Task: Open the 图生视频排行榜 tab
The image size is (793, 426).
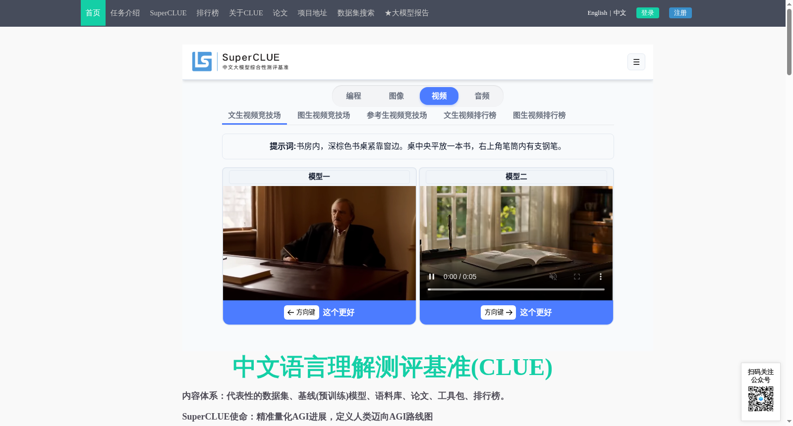Action: (539, 115)
